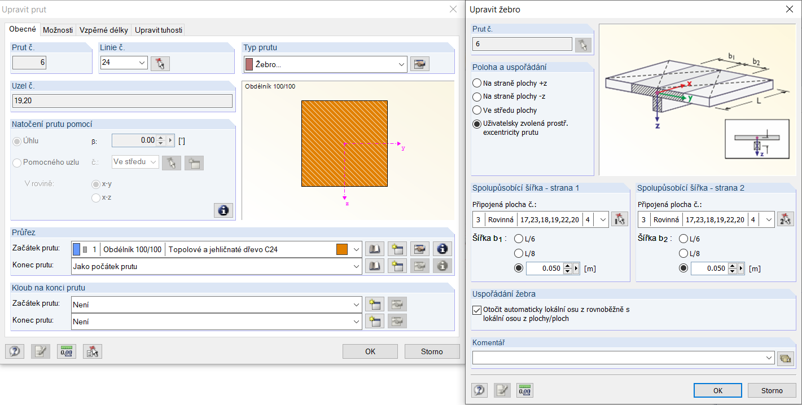
Task: Open Připojená plocha dropdown for strana 2
Action: point(768,220)
